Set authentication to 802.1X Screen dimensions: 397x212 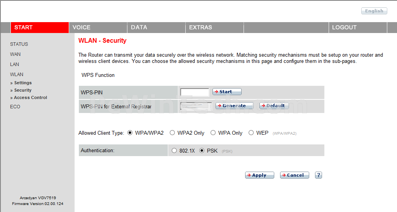(x=174, y=151)
